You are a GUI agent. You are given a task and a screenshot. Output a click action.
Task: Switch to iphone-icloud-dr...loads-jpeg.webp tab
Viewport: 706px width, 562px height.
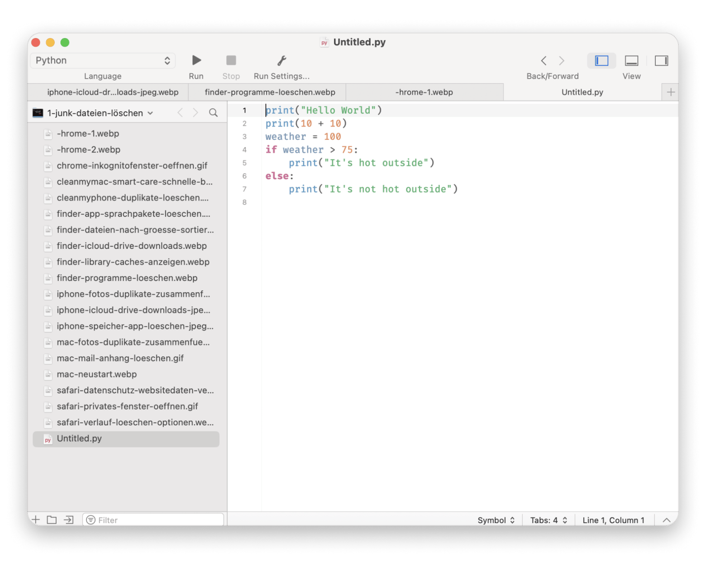coord(113,92)
